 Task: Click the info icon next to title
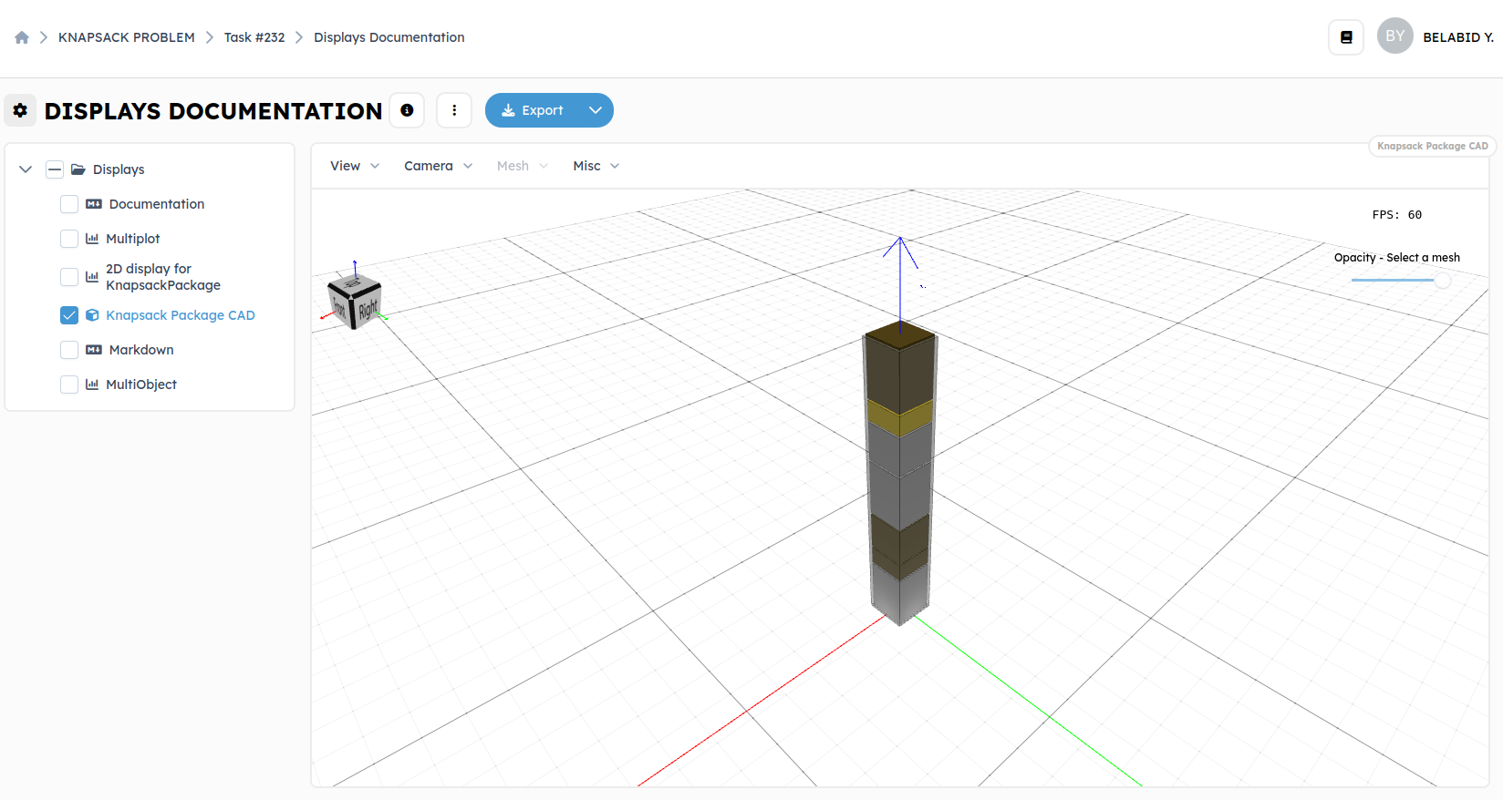[407, 110]
